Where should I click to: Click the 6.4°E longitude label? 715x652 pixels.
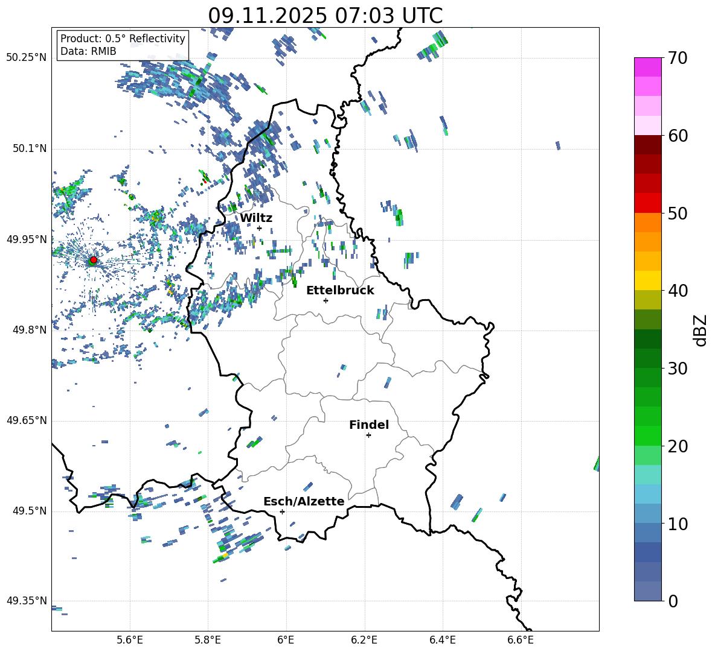[x=443, y=640]
